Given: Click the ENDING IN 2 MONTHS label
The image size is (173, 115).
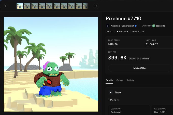Looking at the screenshot, I should [139, 59].
